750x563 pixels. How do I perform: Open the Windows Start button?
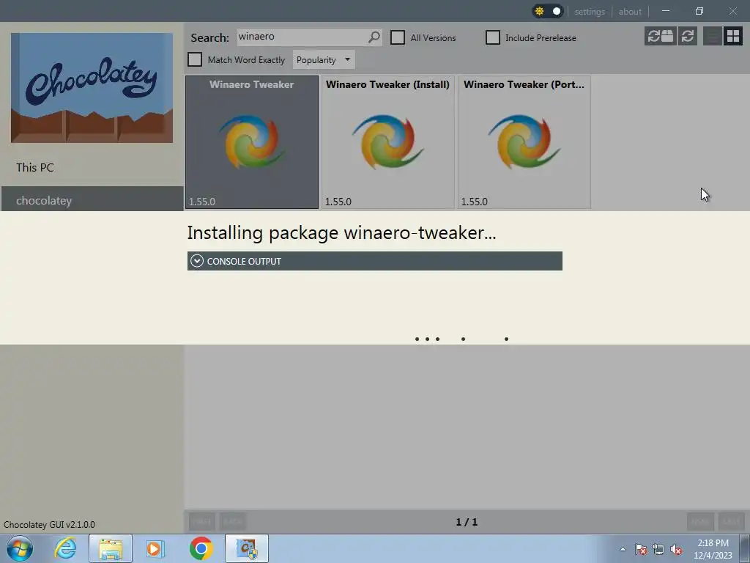(x=19, y=548)
